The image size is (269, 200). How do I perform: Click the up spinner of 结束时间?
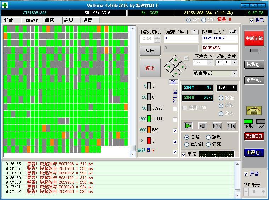[x=157, y=37]
